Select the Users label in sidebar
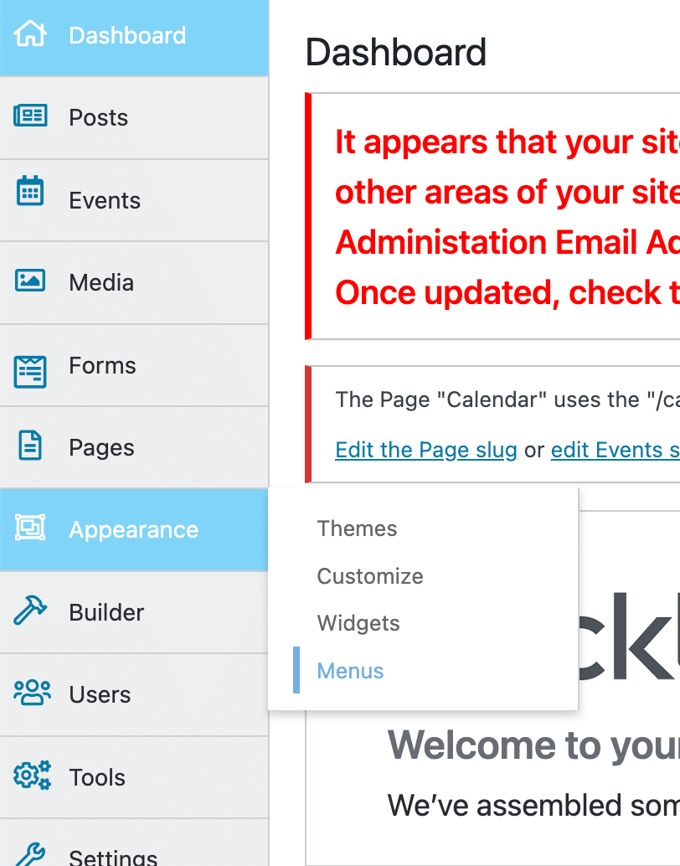 (100, 695)
